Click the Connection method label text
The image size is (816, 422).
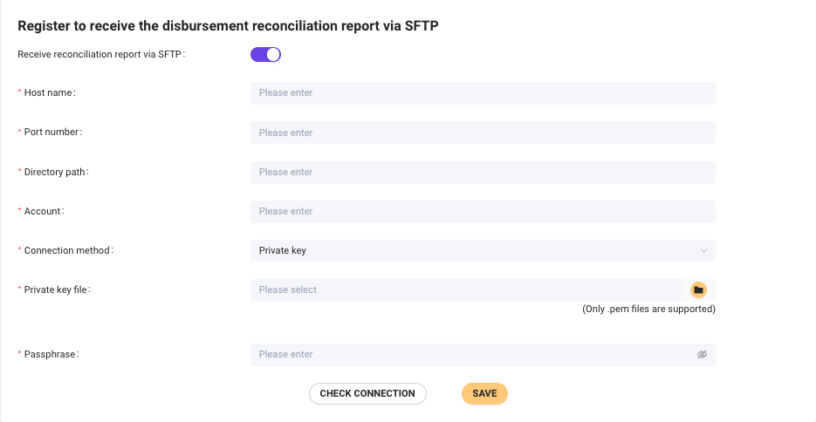68,250
